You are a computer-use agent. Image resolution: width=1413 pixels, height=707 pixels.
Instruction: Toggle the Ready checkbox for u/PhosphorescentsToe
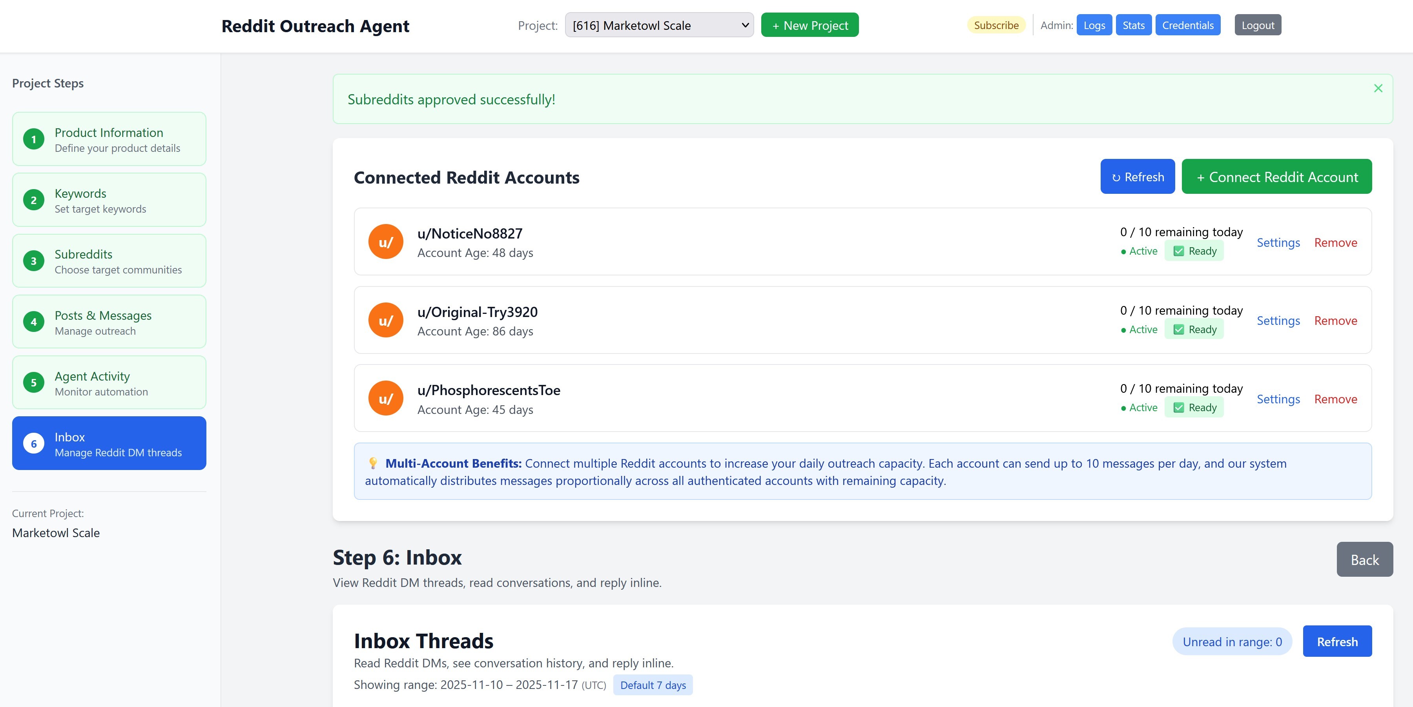click(1178, 408)
